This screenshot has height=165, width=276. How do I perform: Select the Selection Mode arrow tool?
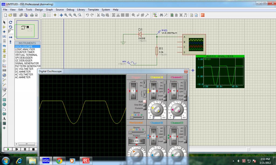4,22
